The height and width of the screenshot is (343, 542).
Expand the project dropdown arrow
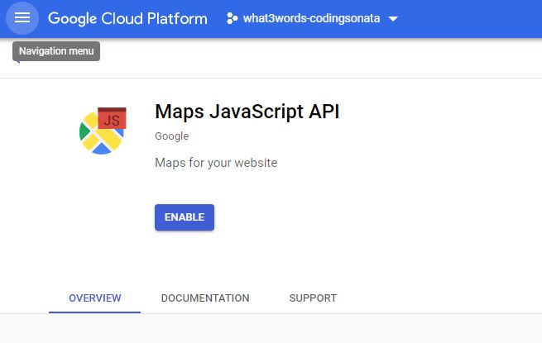[393, 19]
